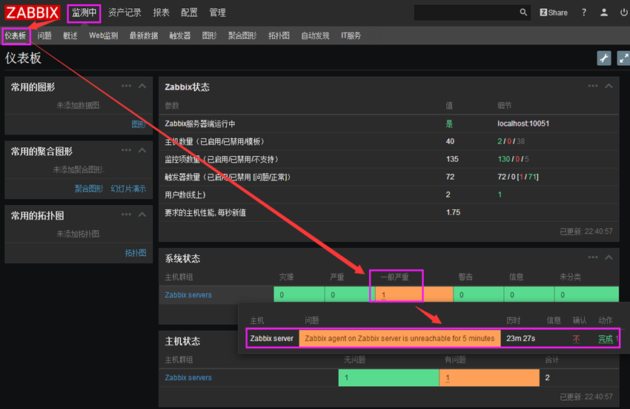The height and width of the screenshot is (409, 630).
Task: Open 图形 link in 常用的图形 widget
Action: (x=139, y=124)
